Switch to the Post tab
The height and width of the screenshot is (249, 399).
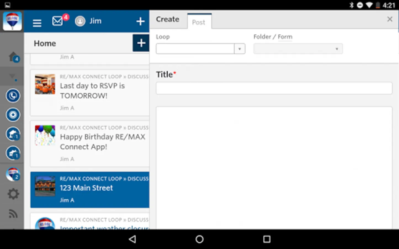199,22
